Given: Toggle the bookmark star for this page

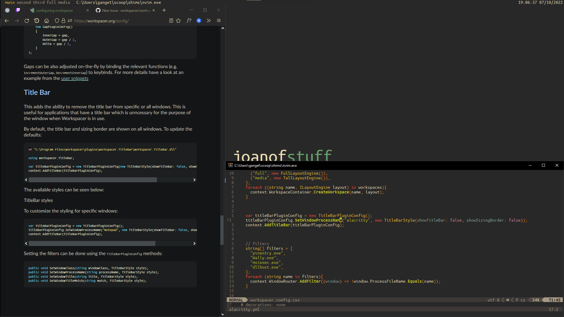Looking at the screenshot, I should pos(178,21).
